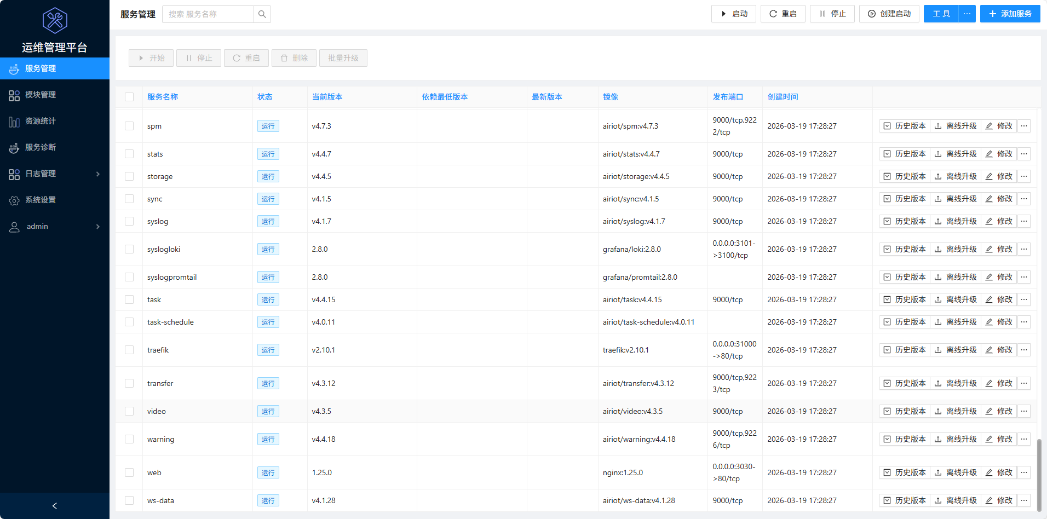Open the more options menu beside 工具

pyautogui.click(x=967, y=14)
